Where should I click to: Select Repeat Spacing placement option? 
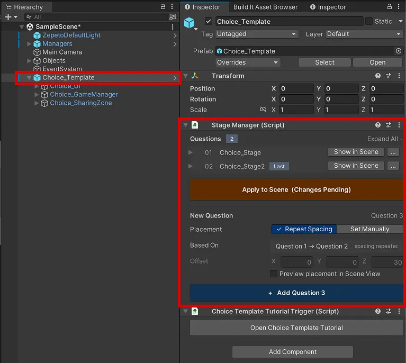point(304,229)
